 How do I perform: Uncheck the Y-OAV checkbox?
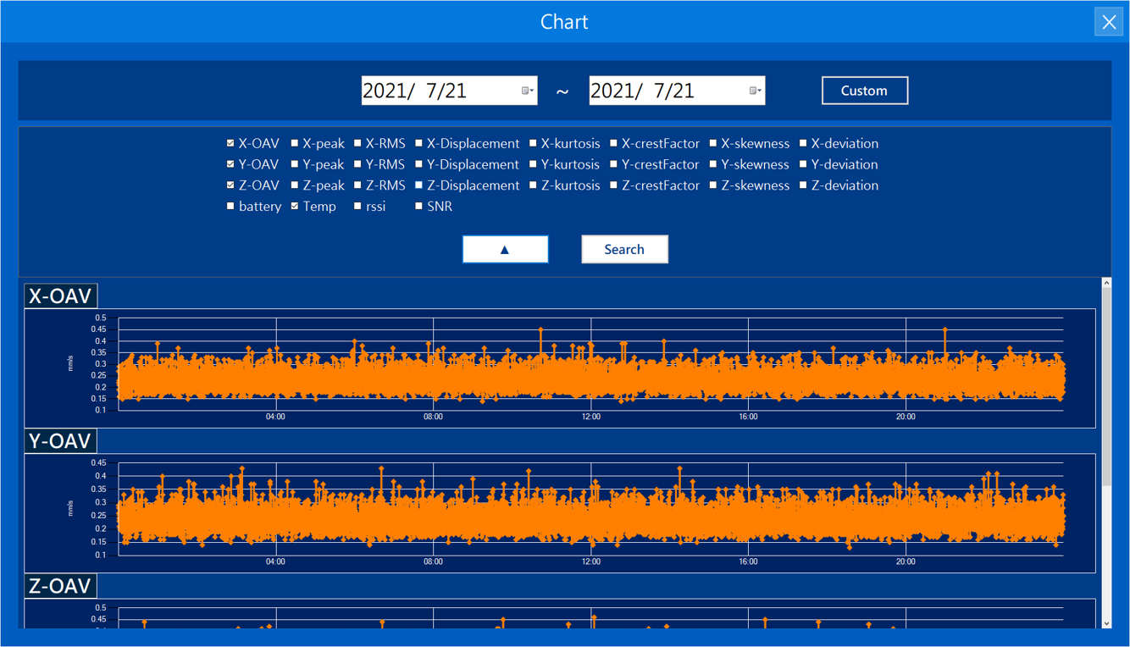pos(230,164)
